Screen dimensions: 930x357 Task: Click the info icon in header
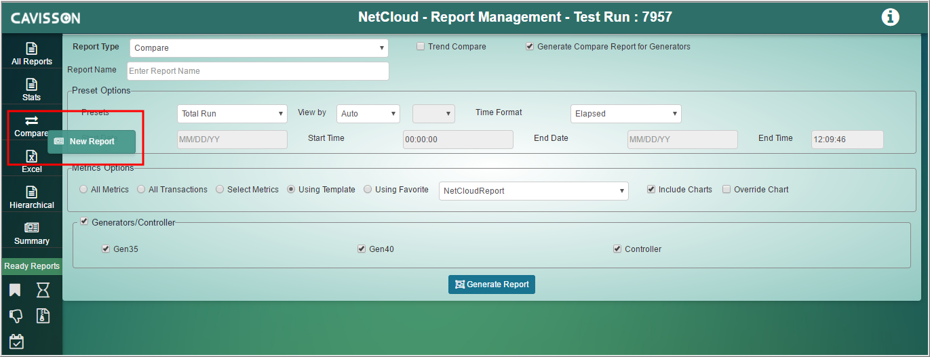(x=890, y=17)
